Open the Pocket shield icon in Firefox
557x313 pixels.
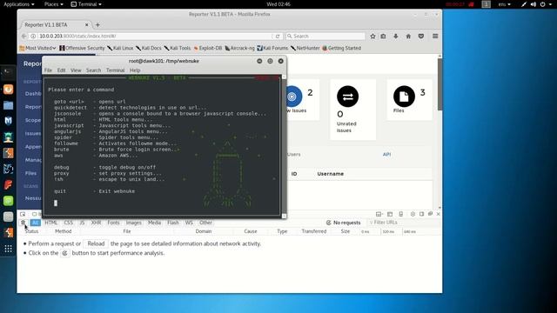(421, 37)
